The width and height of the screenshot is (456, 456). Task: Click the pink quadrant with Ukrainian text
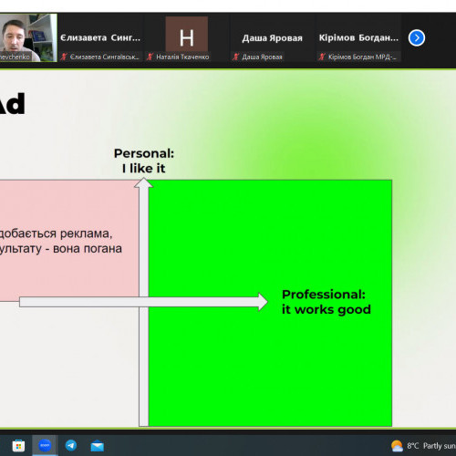(x=69, y=240)
